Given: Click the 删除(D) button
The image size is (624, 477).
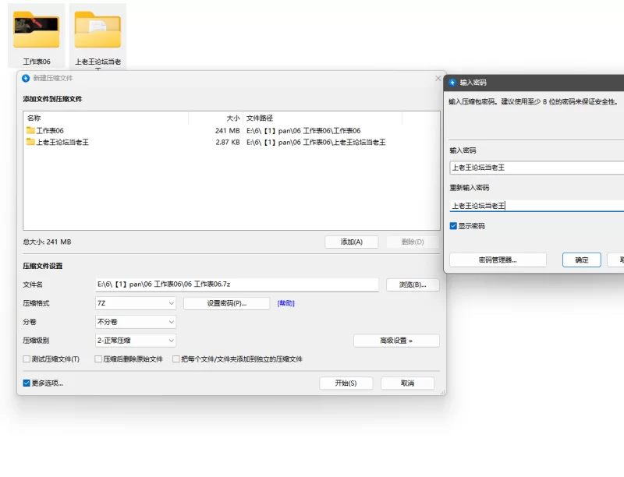Looking at the screenshot, I should click(413, 242).
